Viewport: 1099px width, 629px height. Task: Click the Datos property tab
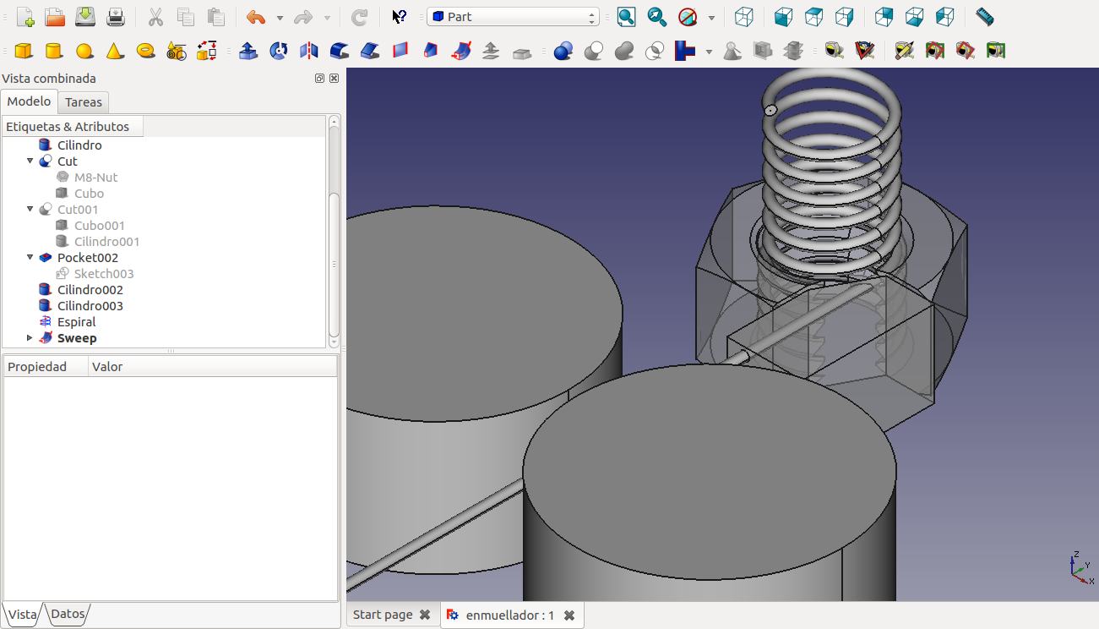(68, 615)
